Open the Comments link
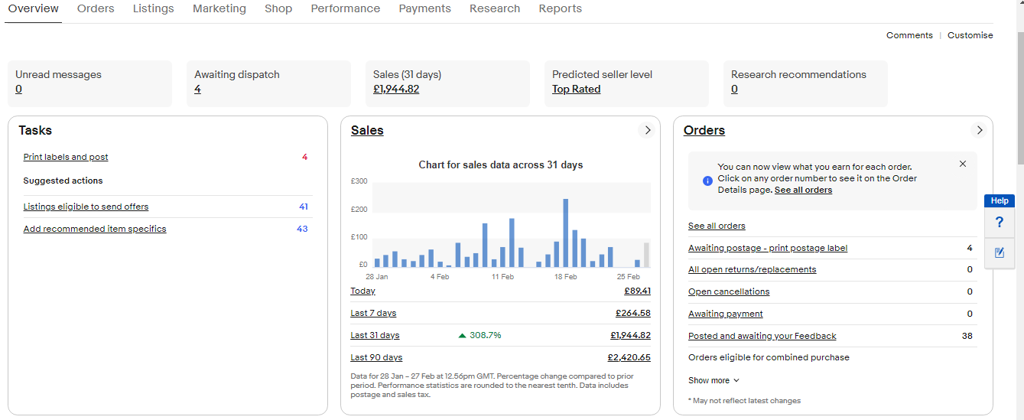 pyautogui.click(x=909, y=35)
